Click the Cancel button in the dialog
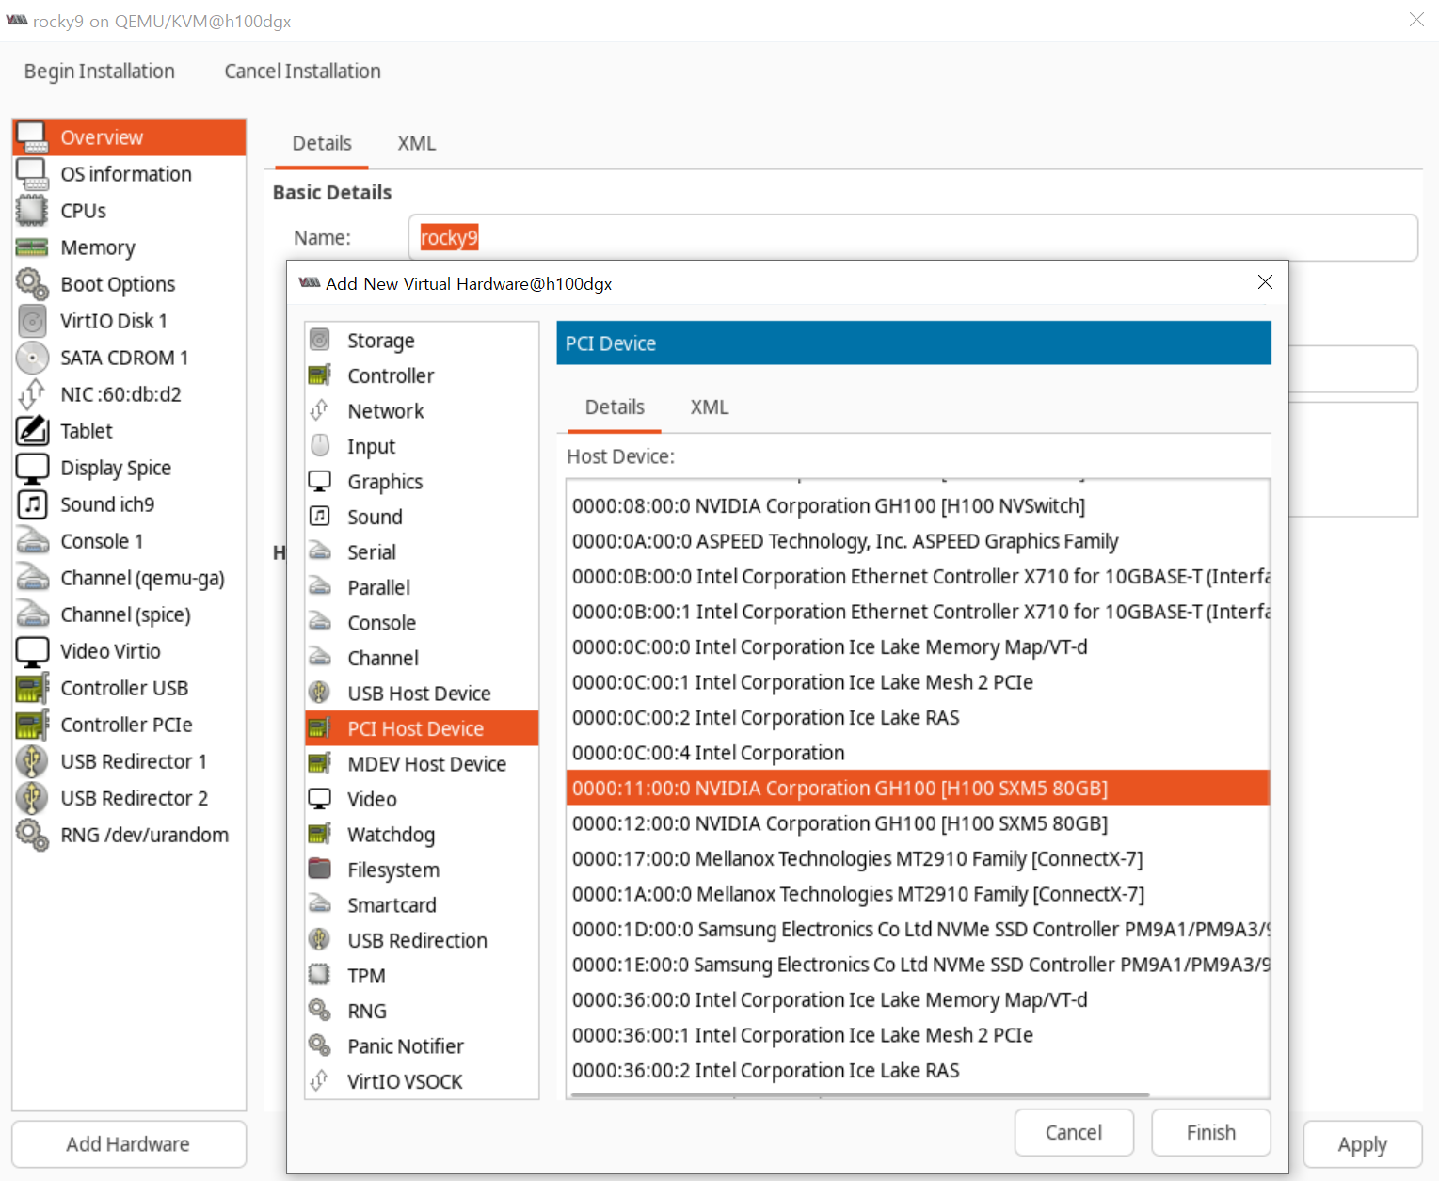This screenshot has height=1181, width=1439. (x=1074, y=1132)
